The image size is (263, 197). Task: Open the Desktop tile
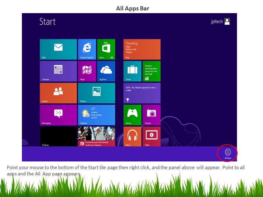[58, 137]
